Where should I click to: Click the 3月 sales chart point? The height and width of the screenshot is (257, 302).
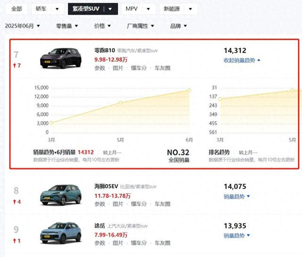pyautogui.click(x=51, y=123)
